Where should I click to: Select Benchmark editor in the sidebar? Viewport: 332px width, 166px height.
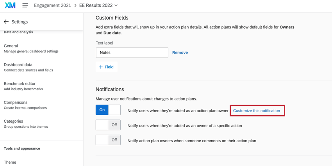click(20, 84)
